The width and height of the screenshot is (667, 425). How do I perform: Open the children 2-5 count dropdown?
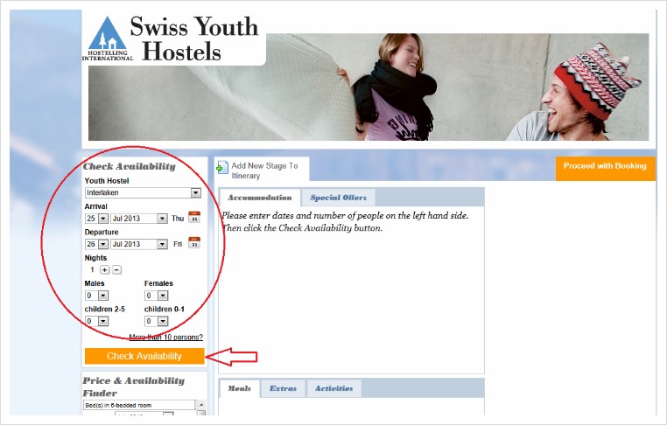96,321
